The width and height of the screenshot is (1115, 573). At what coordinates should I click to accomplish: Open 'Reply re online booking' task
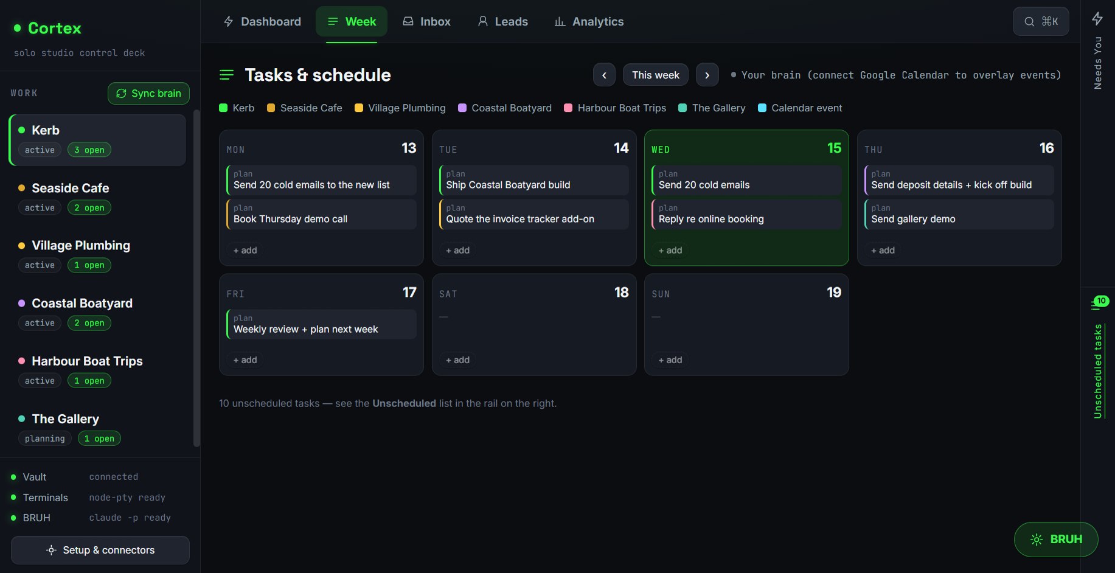point(746,214)
